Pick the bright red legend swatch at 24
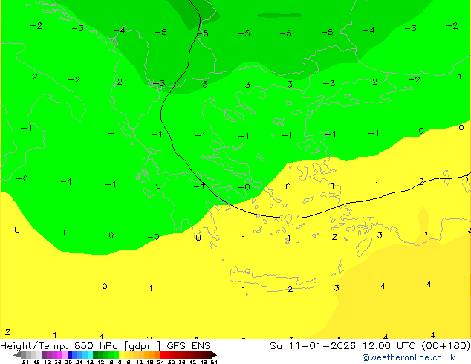Viewport: 471px width, 364px height. [163, 354]
